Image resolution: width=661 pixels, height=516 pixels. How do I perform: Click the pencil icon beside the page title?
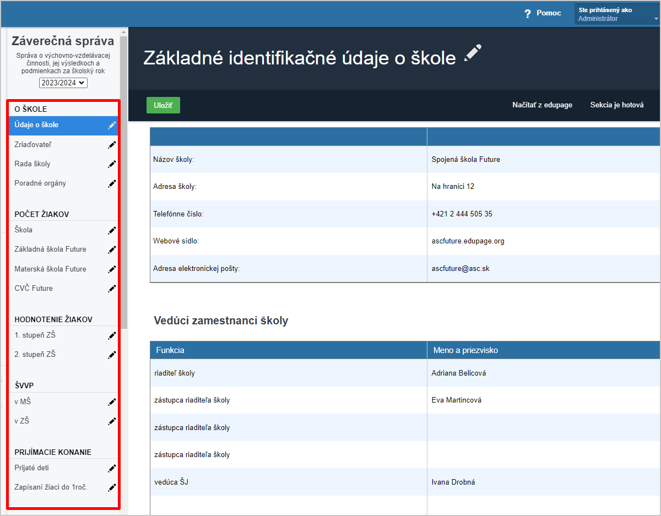(473, 53)
